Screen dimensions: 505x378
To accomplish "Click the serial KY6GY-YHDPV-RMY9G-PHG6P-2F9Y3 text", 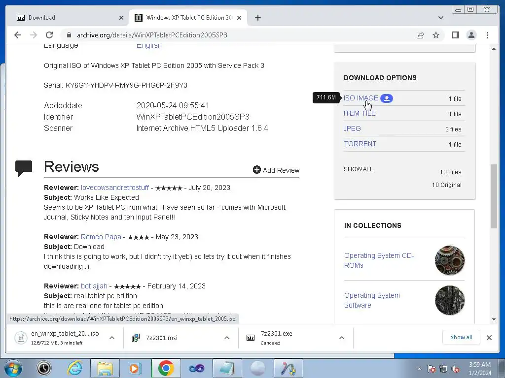I will (126, 85).
